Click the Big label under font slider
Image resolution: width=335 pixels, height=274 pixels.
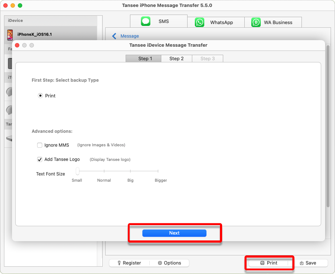click(x=130, y=180)
